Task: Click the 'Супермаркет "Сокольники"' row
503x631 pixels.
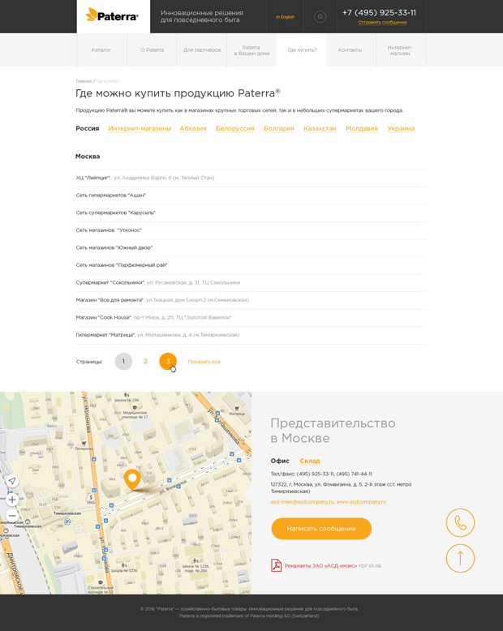Action: pos(251,283)
